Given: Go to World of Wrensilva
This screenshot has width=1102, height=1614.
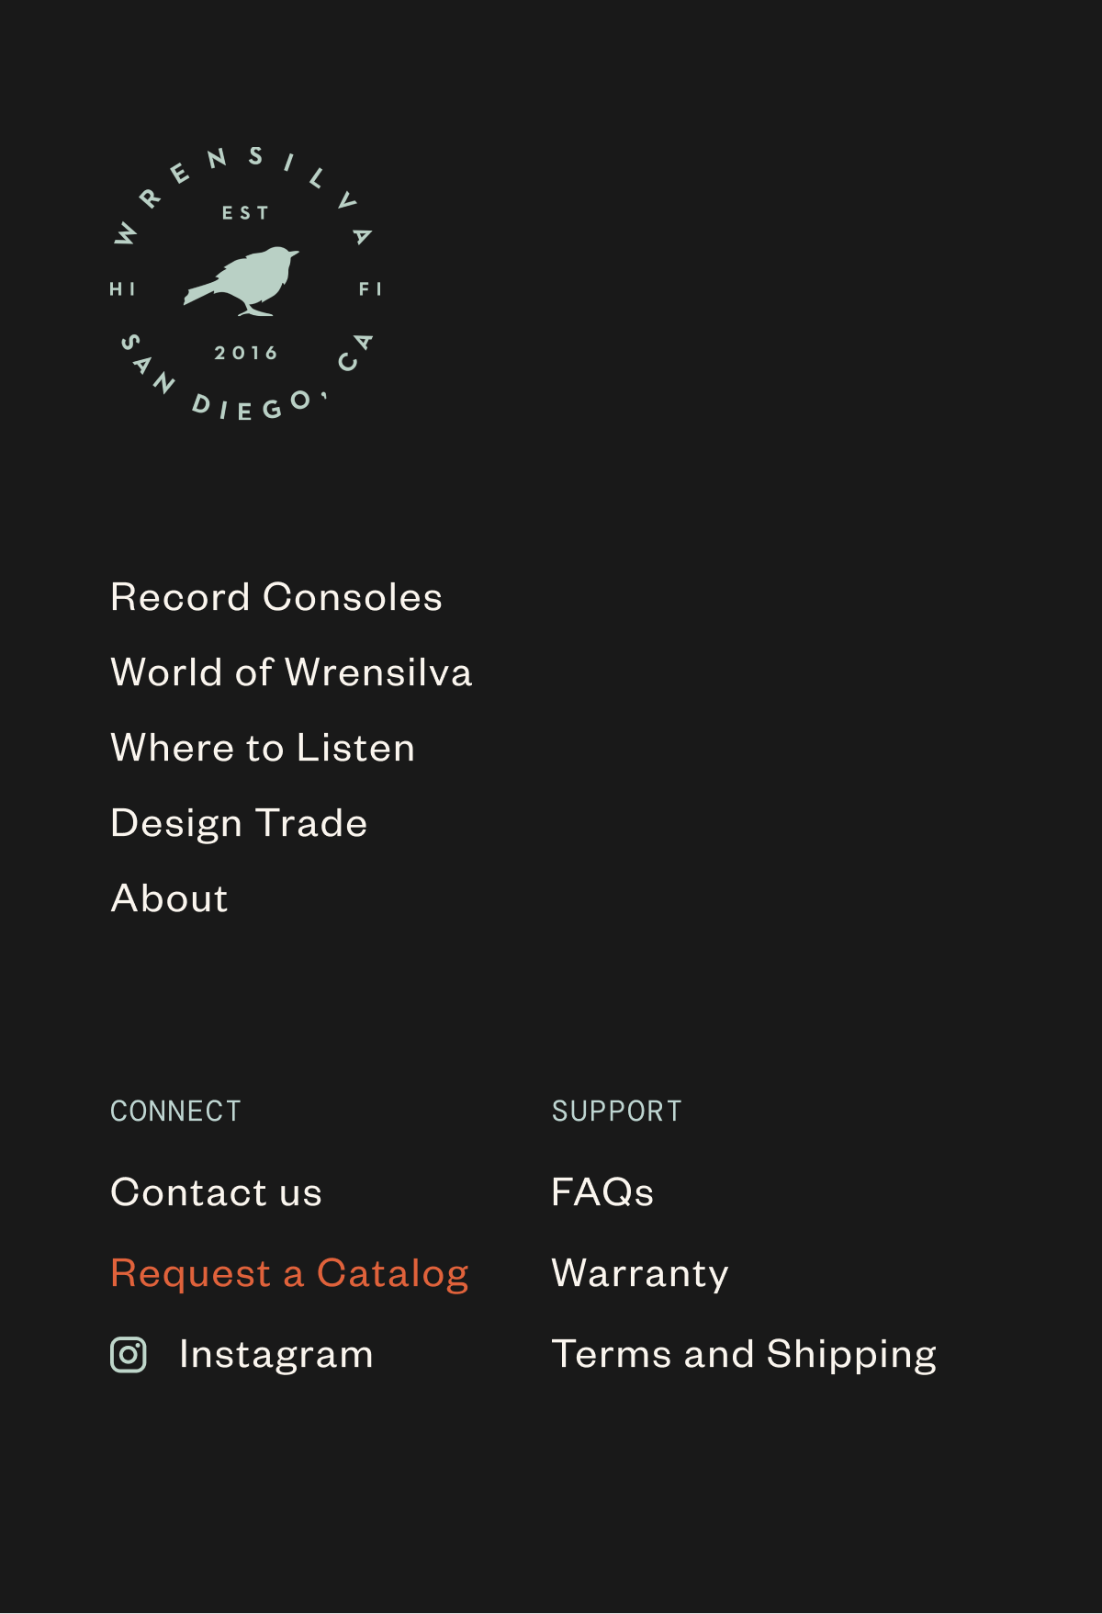Looking at the screenshot, I should (x=291, y=672).
